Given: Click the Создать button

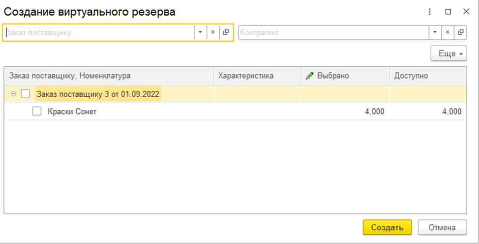Looking at the screenshot, I should point(388,227).
